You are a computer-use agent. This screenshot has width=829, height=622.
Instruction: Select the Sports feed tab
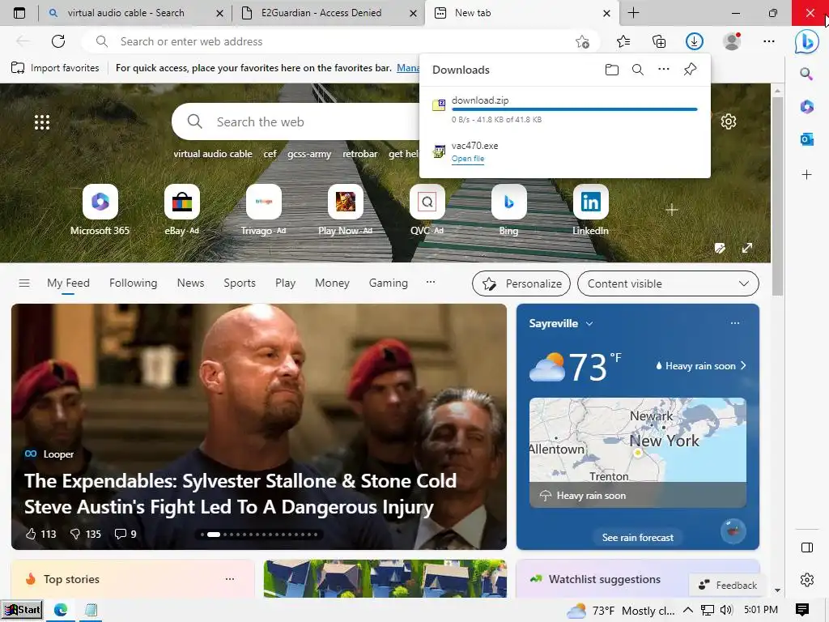(240, 283)
